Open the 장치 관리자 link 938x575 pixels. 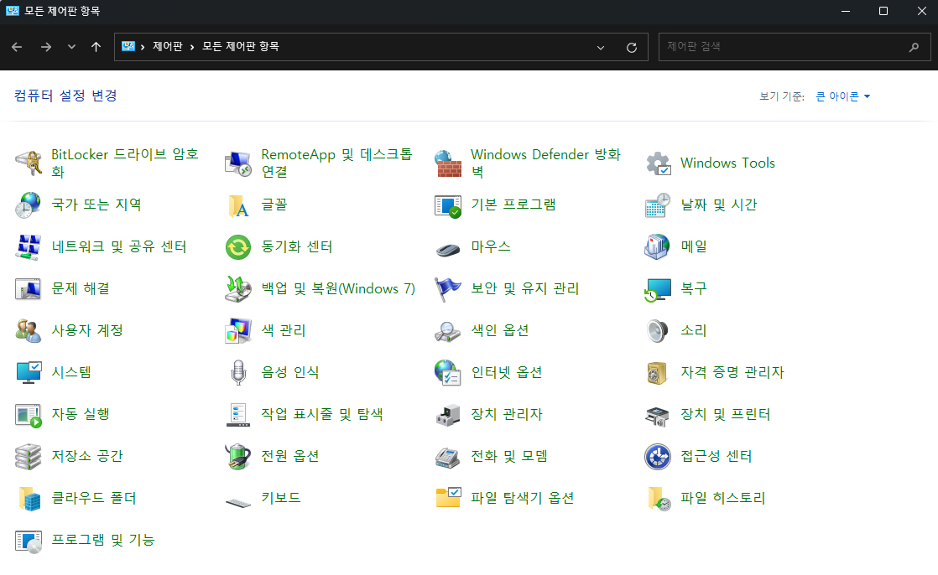pos(507,414)
